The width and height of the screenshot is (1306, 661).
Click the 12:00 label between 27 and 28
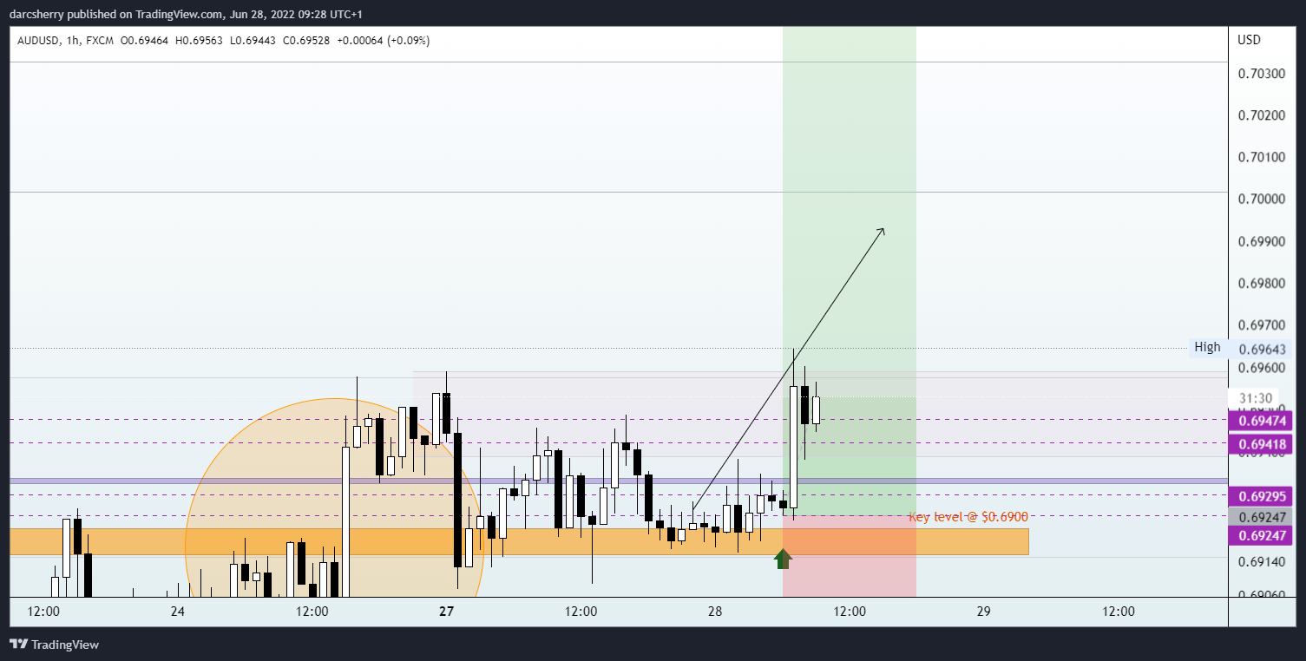pos(581,612)
